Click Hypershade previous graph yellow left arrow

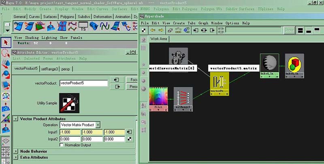tap(153, 30)
